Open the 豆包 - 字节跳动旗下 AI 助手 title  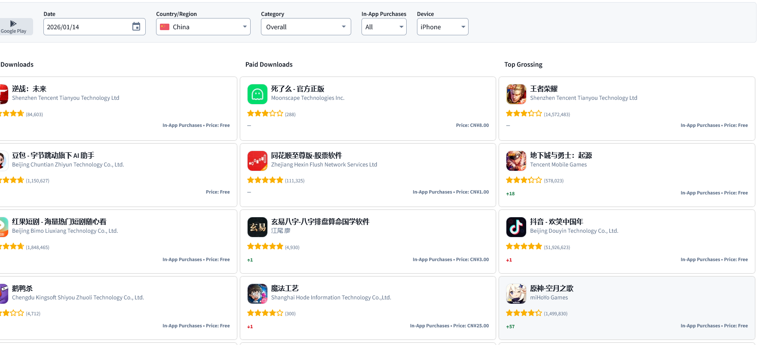53,156
